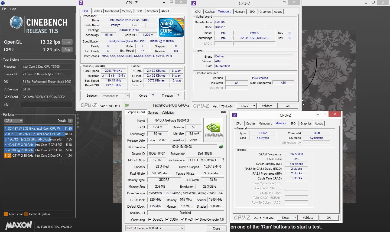Click Validate in Memory CPU-Z window
Screen dimensions: 390x232
[308, 218]
